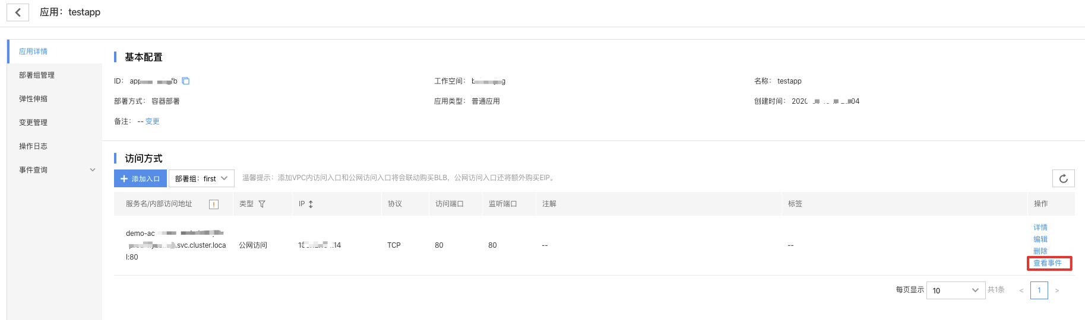Click the view events link in the row
The image size is (1085, 320).
tap(1048, 263)
